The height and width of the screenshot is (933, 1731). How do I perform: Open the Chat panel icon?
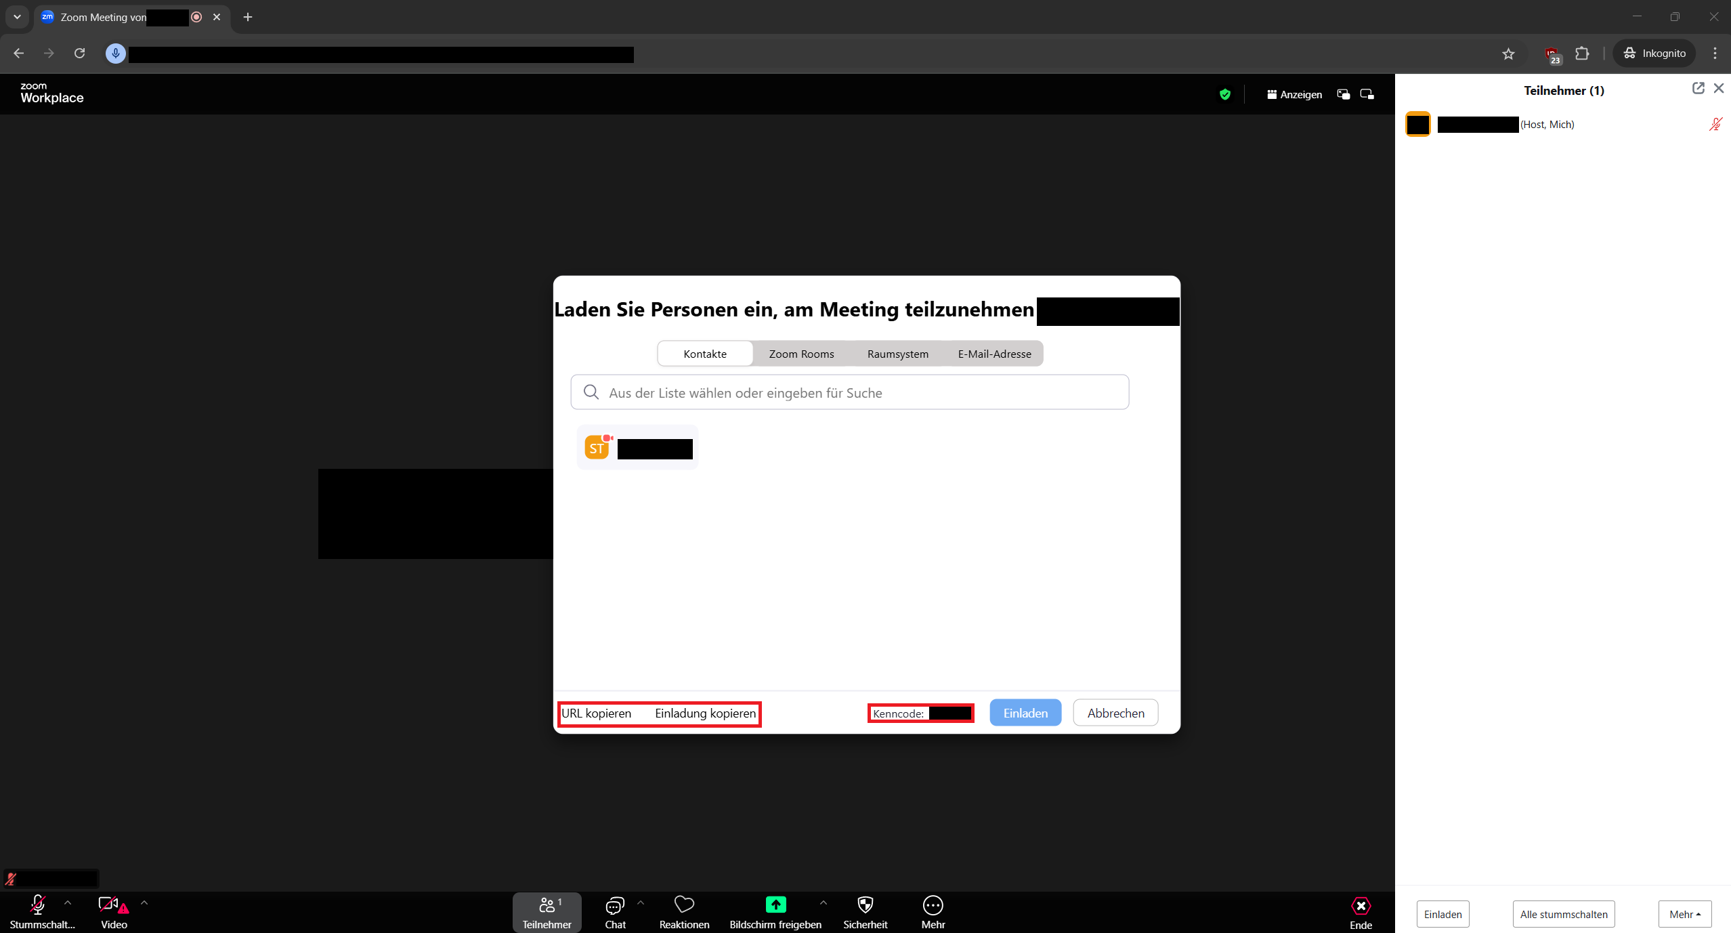pyautogui.click(x=614, y=905)
